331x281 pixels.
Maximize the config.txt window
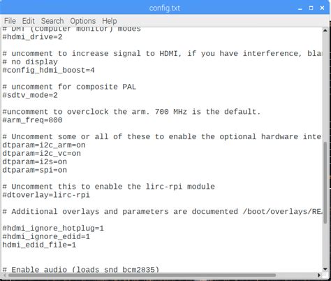point(311,8)
